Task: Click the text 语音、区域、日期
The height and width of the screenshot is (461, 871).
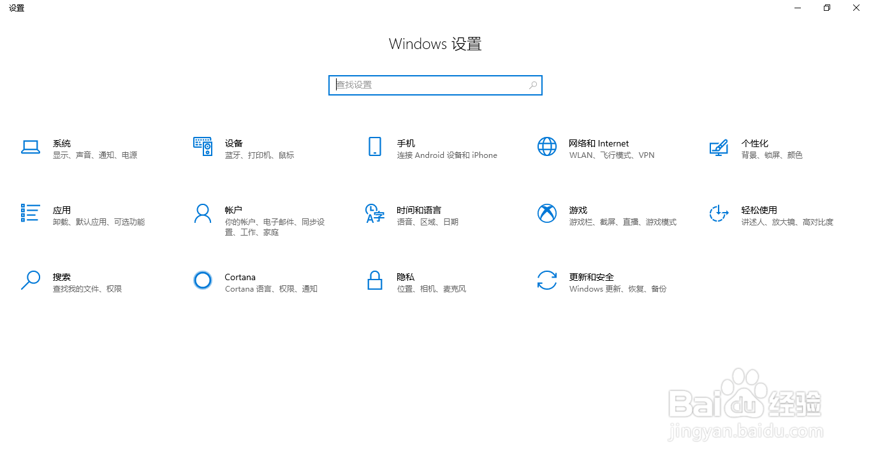Action: tap(428, 222)
